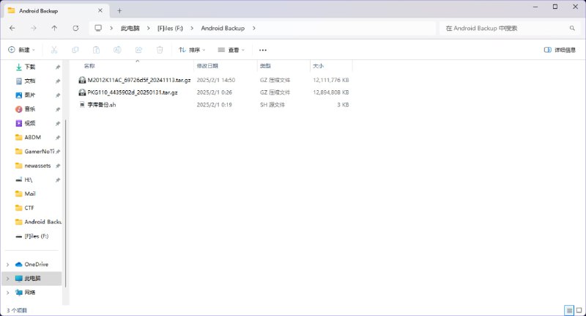The height and width of the screenshot is (316, 586).
Task: Click the 新建 (New) menu button
Action: point(21,50)
